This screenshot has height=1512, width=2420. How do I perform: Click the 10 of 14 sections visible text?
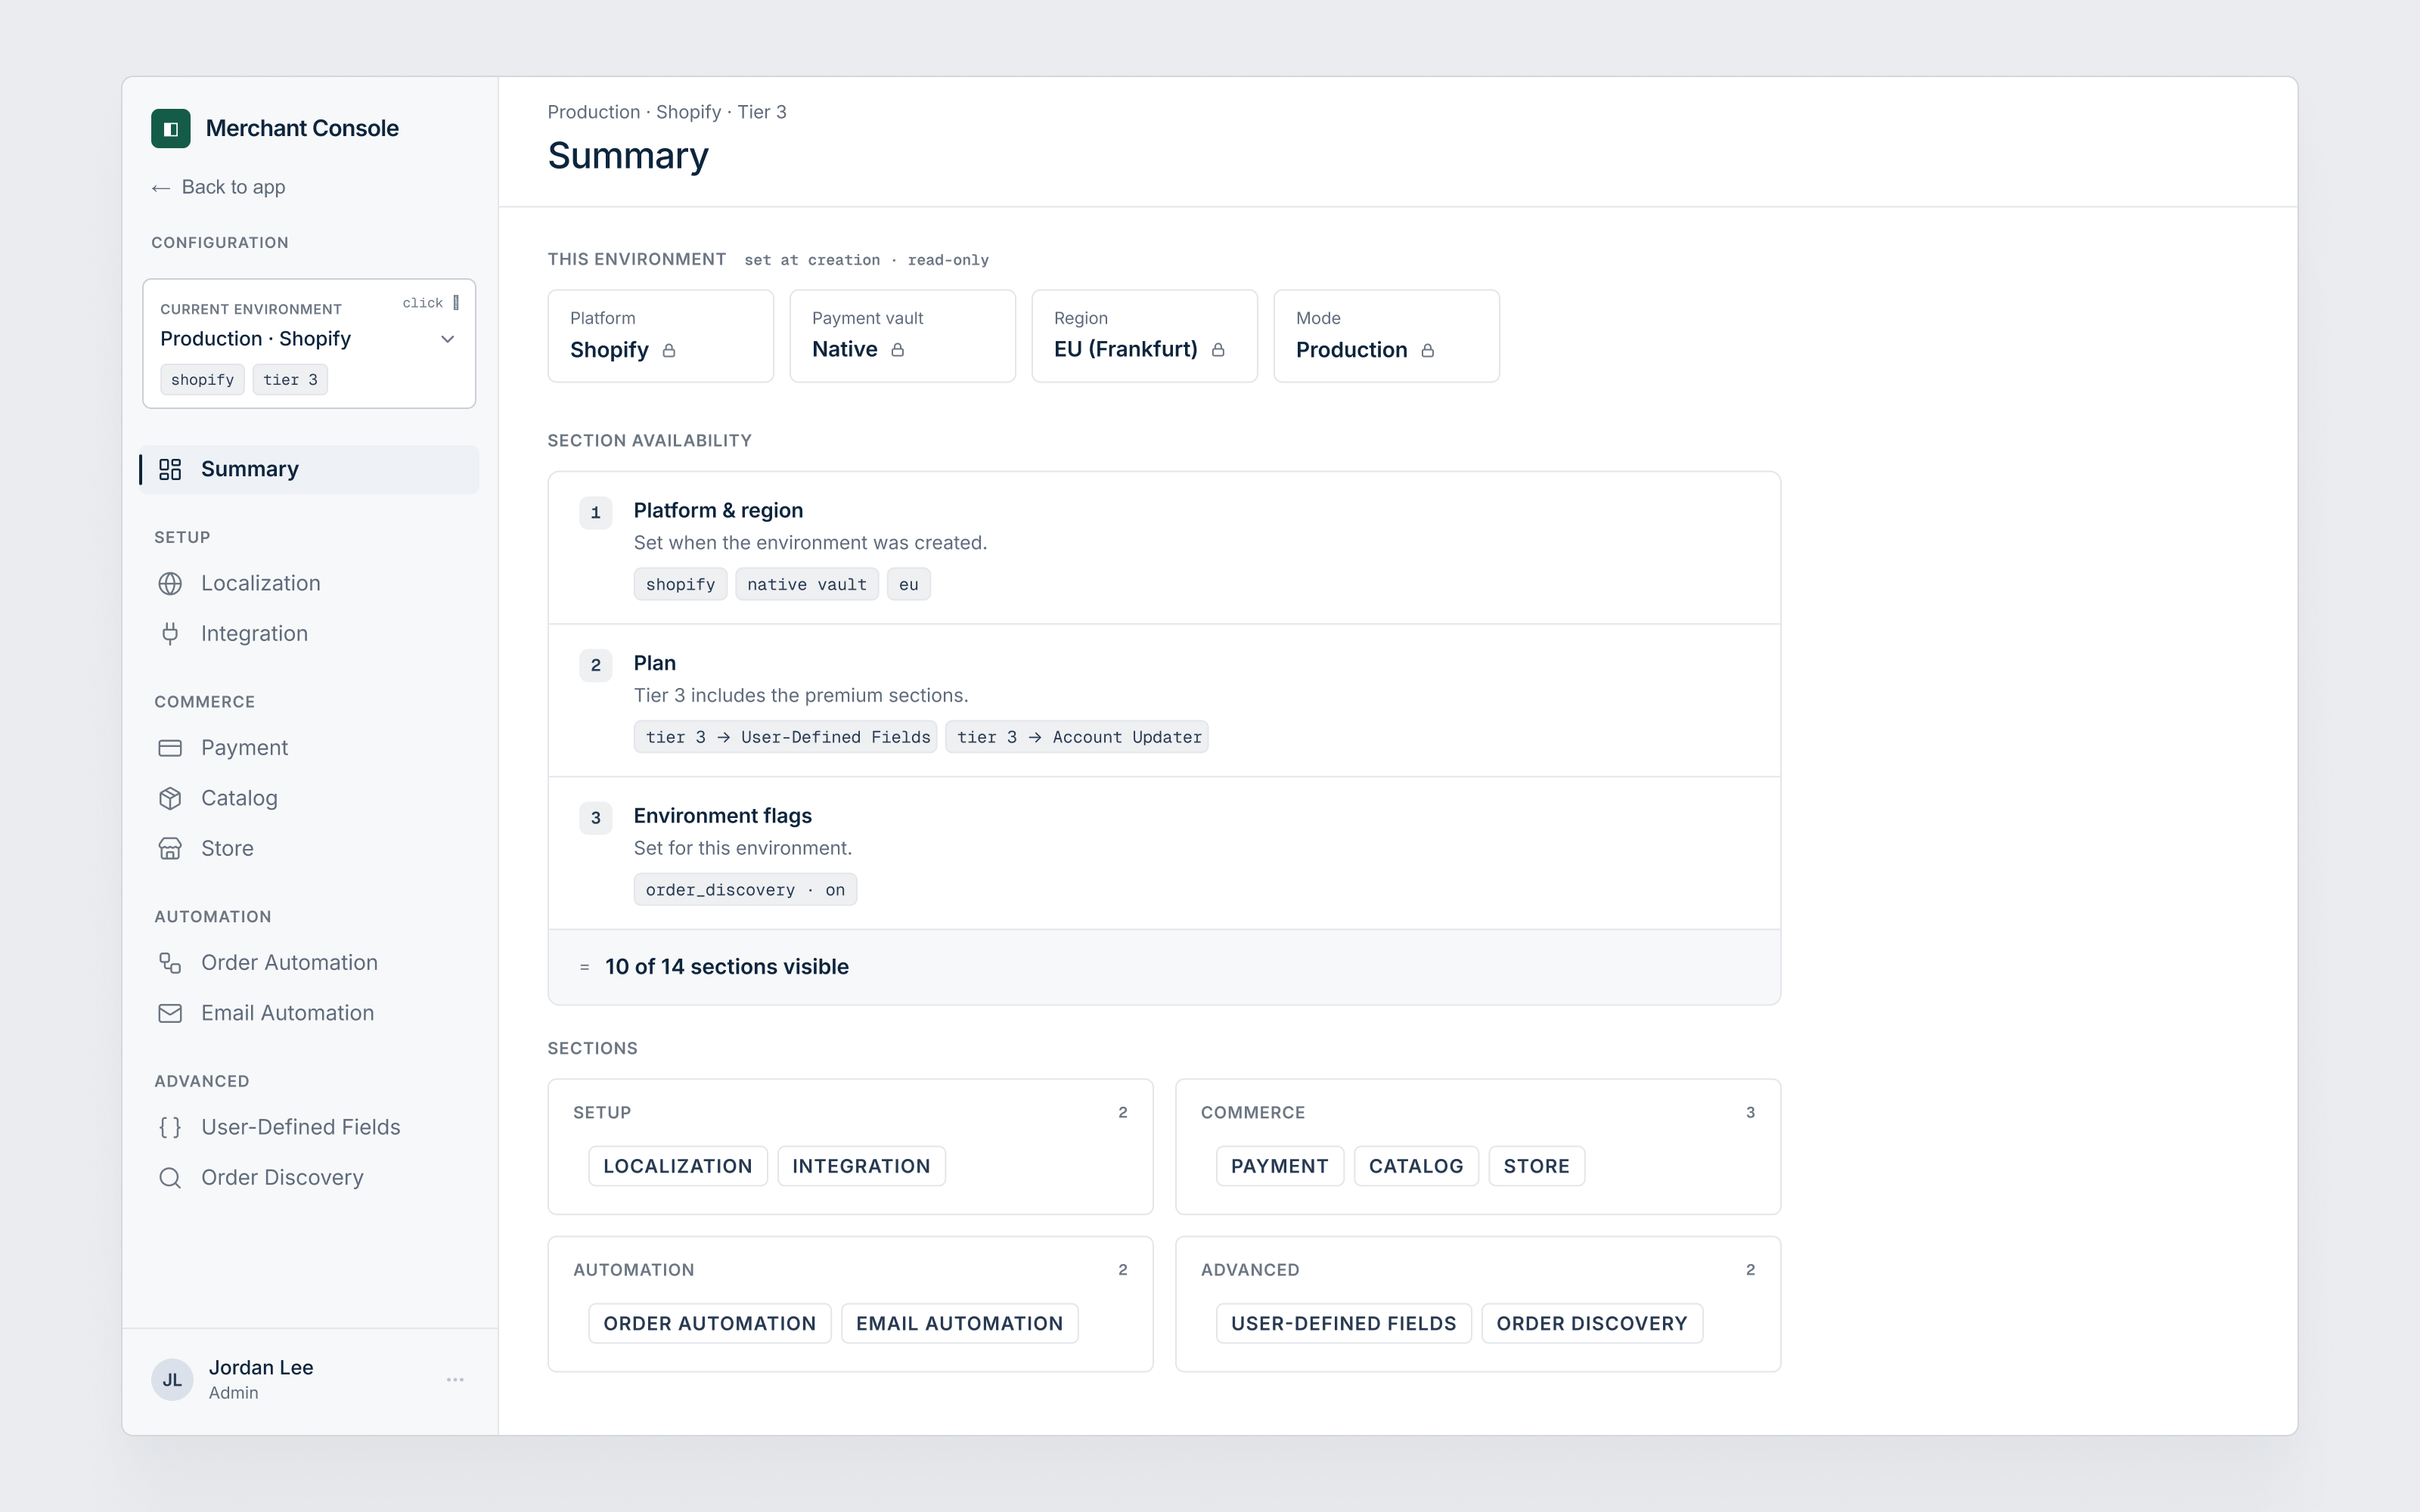[x=727, y=967]
